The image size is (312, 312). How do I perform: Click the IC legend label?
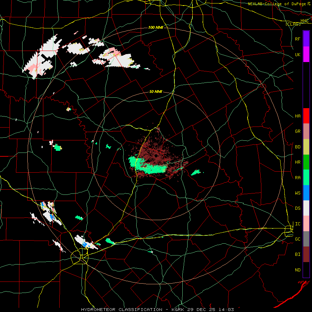click(297, 224)
